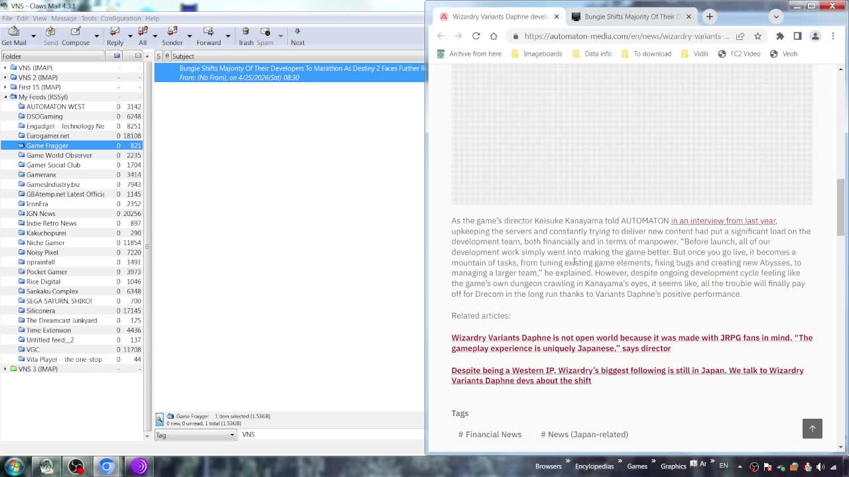Click the Financial News tag
The image size is (849, 477).
point(490,435)
